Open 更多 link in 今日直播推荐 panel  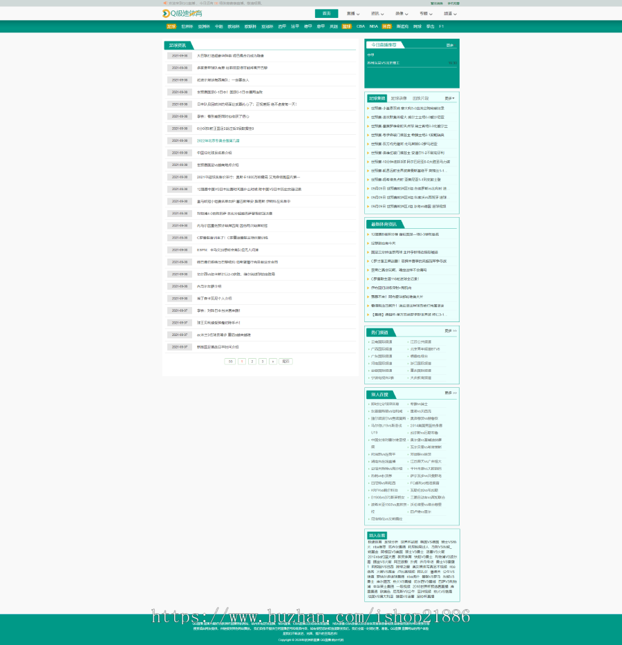pos(450,45)
